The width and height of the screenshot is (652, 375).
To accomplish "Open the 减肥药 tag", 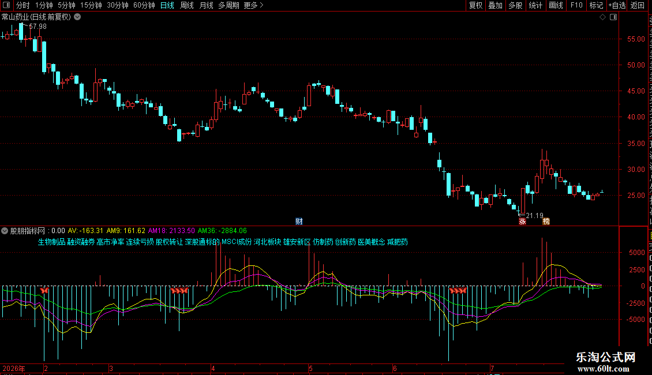I will (x=398, y=242).
